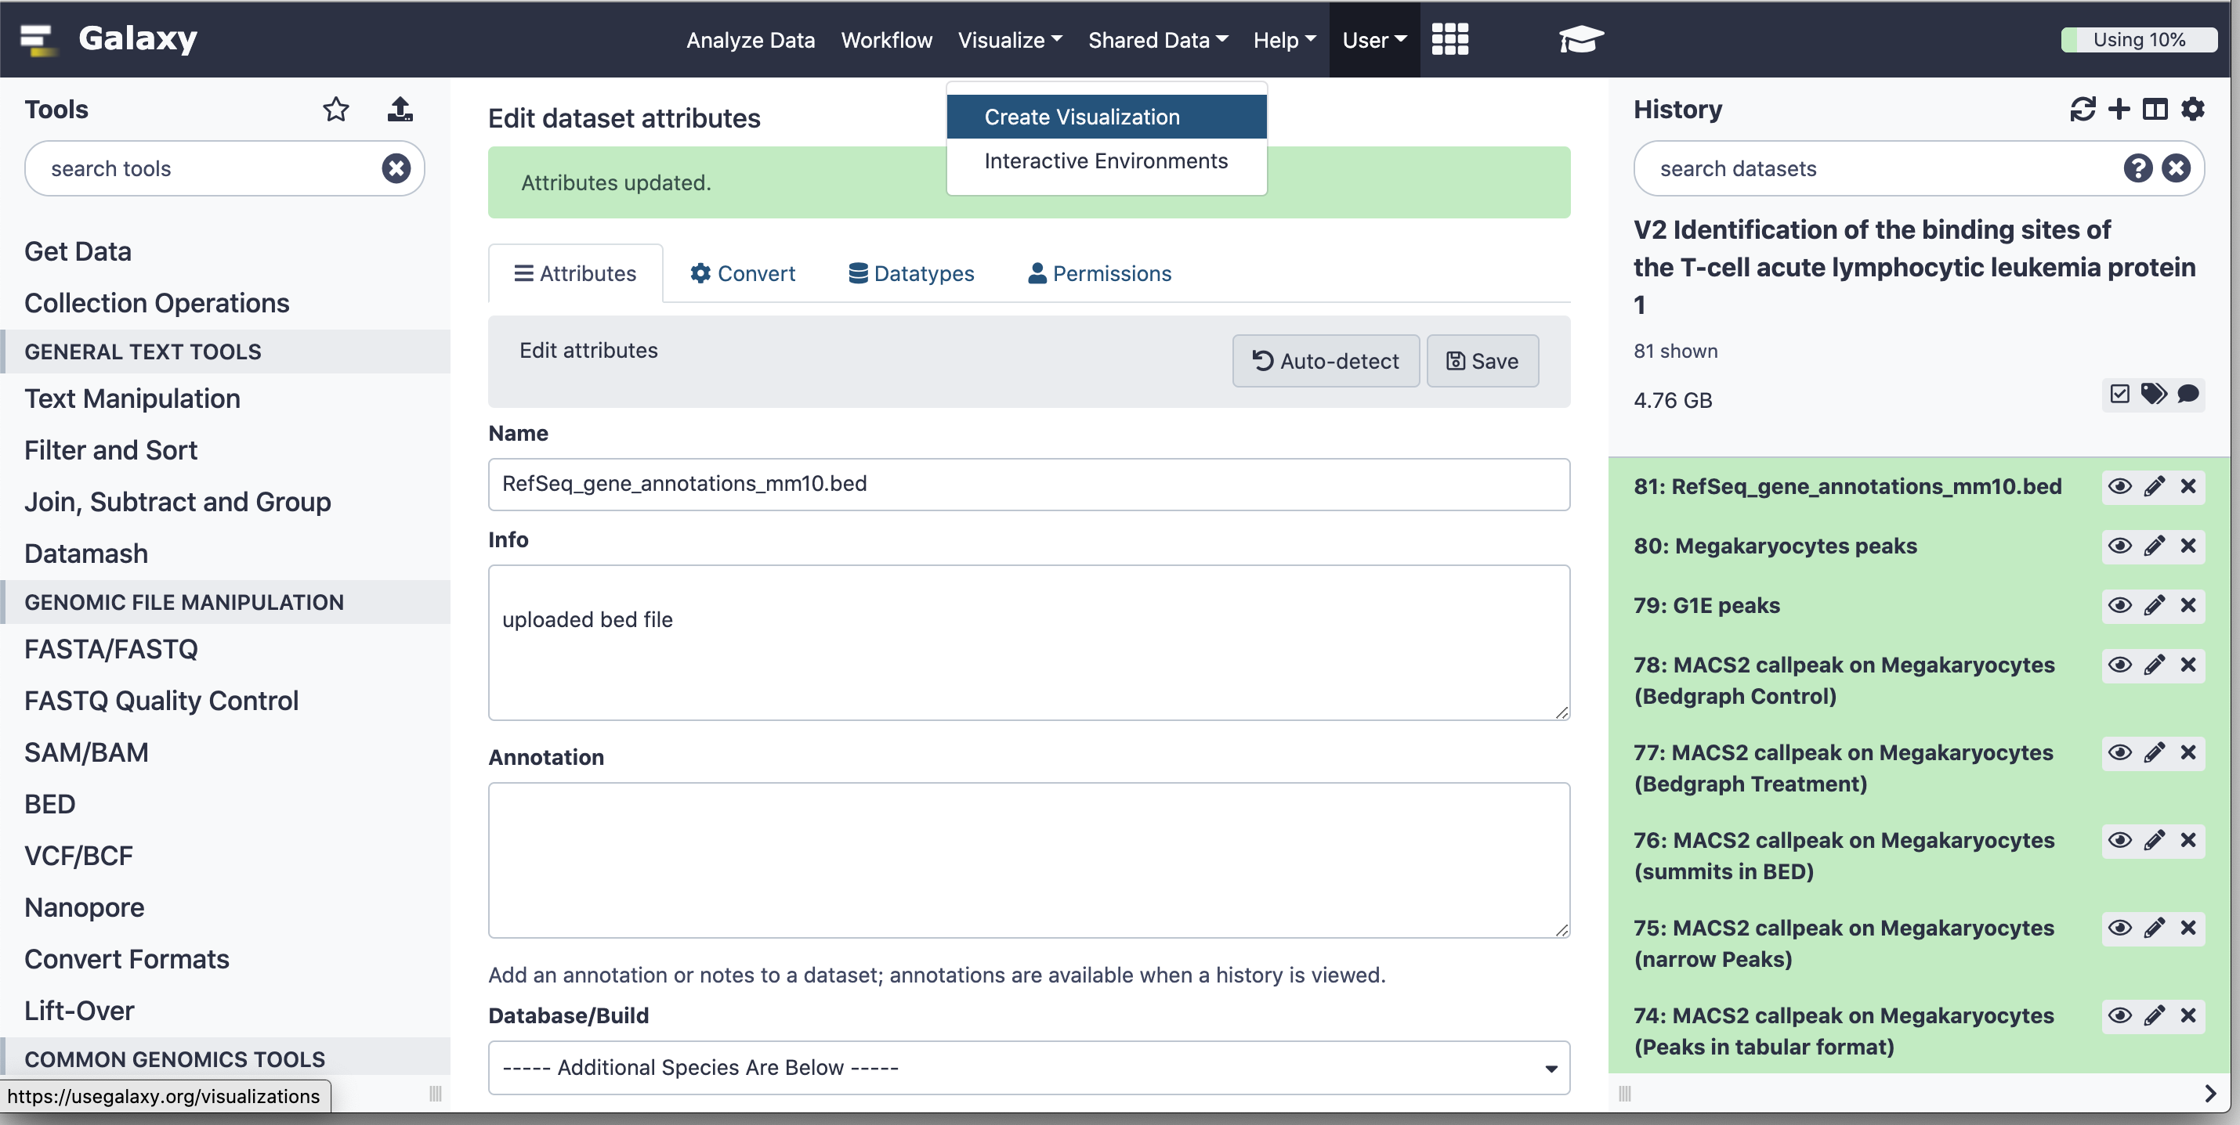View data of dataset 76 summits in BED
Viewport: 2240px width, 1125px height.
tap(2120, 840)
